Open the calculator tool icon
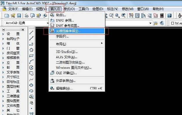The width and height of the screenshot is (182, 115). [x=162, y=16]
